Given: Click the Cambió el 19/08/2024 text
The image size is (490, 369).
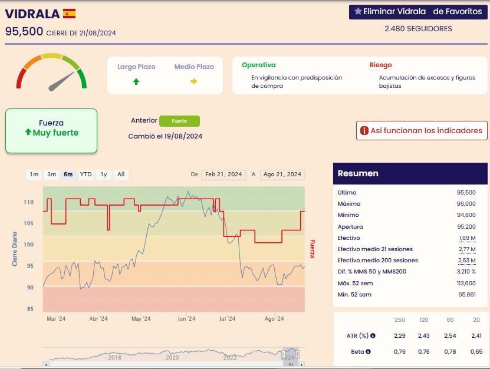Looking at the screenshot, I should tap(165, 136).
